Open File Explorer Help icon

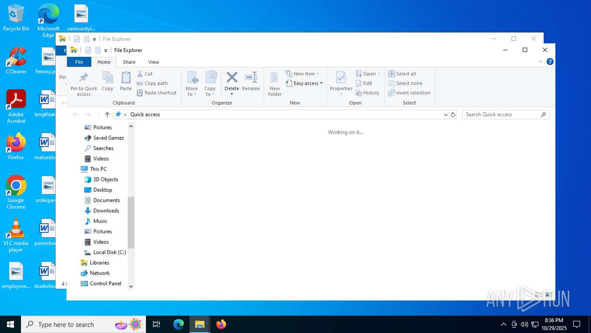550,62
